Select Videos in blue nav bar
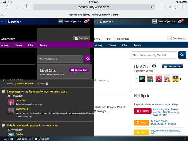Screen dimensions: 188x141 98,45
